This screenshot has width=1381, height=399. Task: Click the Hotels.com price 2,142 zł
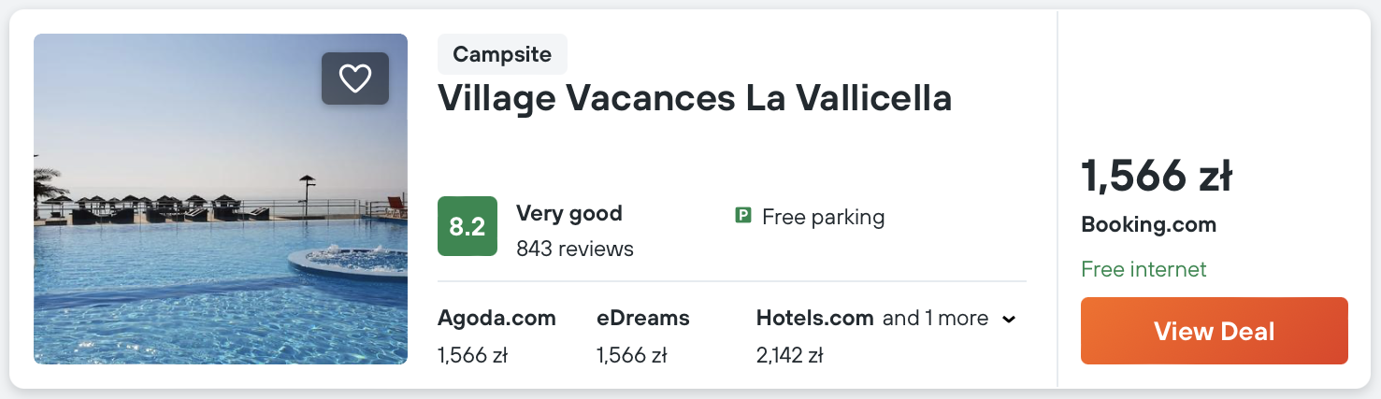[789, 355]
